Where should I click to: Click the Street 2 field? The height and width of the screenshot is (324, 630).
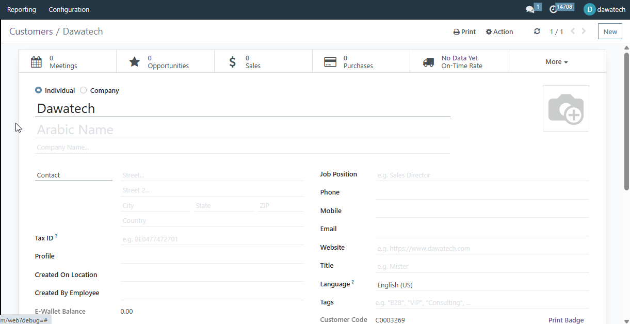coord(212,190)
